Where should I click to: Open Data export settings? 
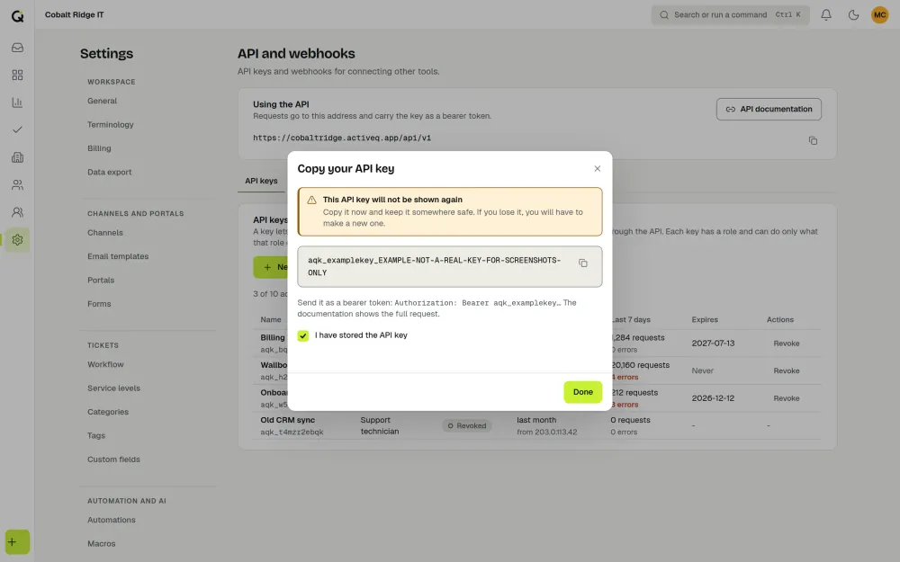(109, 172)
